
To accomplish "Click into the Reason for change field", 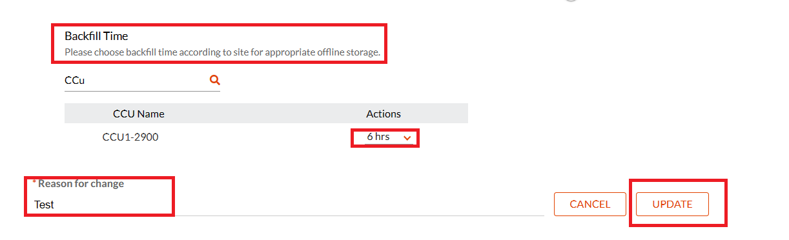I will pyautogui.click(x=287, y=205).
